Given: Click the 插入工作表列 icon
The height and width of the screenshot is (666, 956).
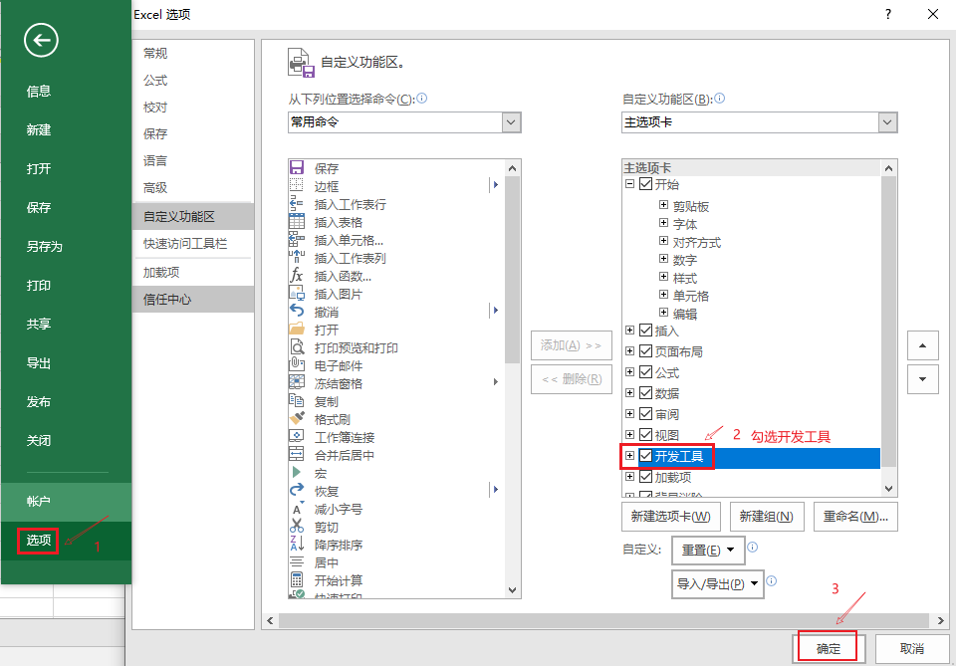Looking at the screenshot, I should pos(297,257).
